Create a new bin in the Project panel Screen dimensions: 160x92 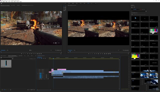31,90
